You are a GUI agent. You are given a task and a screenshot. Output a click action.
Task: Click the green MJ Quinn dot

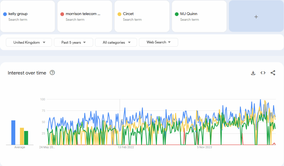[177, 14]
